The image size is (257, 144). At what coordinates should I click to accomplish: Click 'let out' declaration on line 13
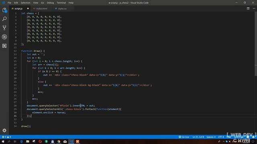pyautogui.click(x=36, y=54)
